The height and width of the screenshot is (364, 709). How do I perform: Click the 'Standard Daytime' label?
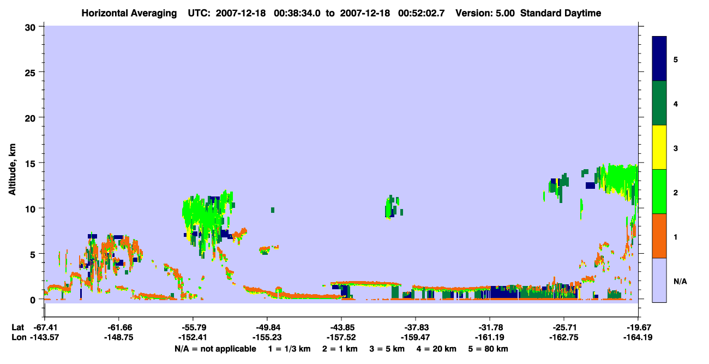click(561, 13)
